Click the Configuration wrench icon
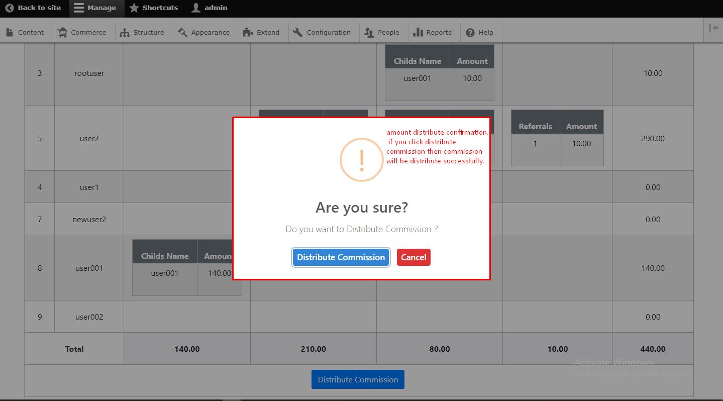The width and height of the screenshot is (723, 401). click(297, 32)
